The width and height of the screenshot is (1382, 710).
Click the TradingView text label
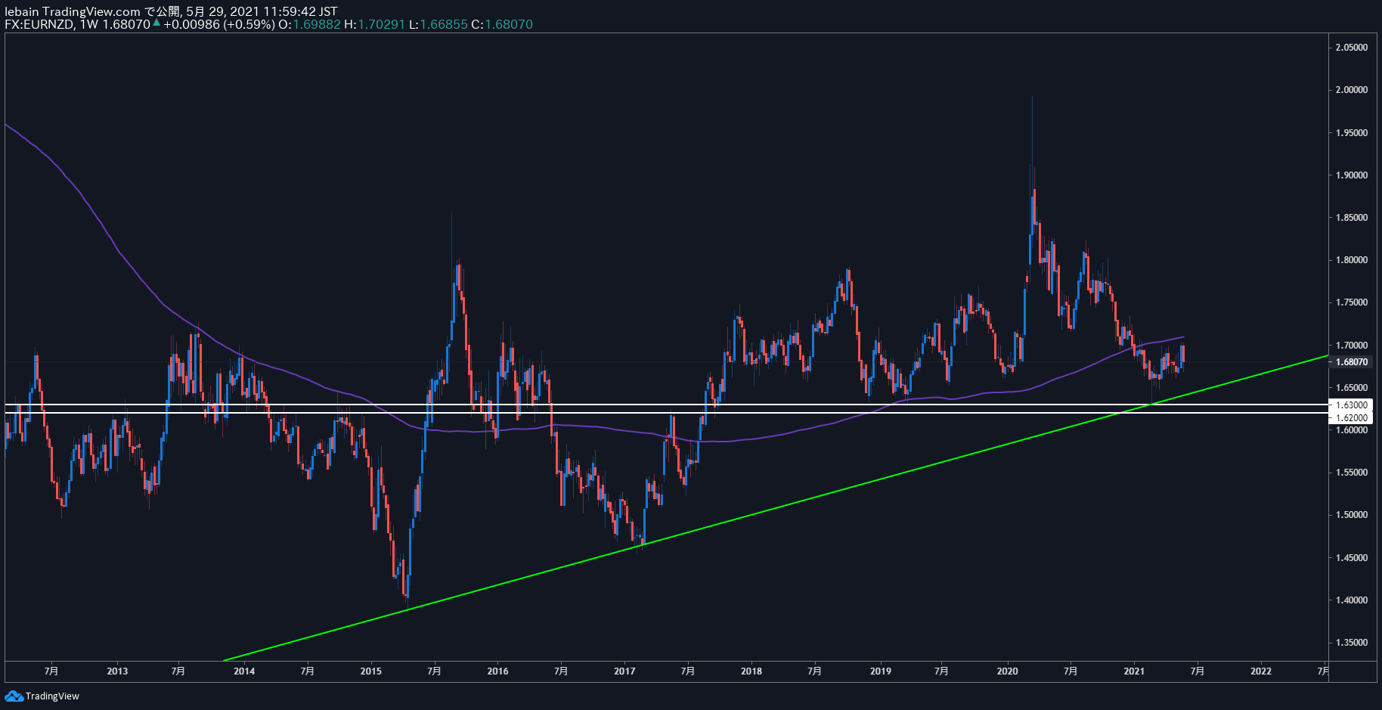click(x=52, y=696)
